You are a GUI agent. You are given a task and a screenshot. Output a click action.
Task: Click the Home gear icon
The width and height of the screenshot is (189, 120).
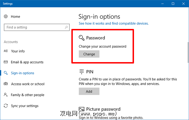(x=6, y=17)
